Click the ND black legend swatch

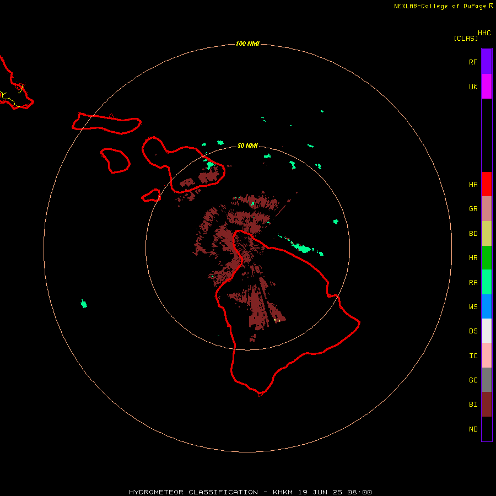click(x=487, y=429)
